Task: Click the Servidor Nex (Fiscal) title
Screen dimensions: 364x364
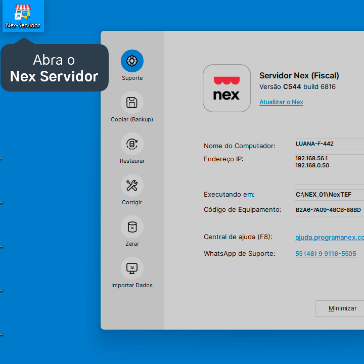Action: 299,76
